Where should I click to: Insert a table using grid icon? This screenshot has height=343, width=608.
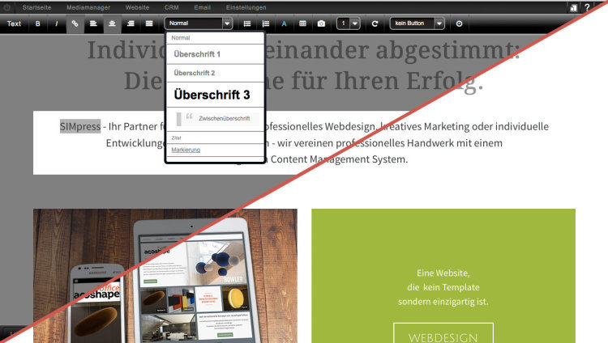coord(302,23)
